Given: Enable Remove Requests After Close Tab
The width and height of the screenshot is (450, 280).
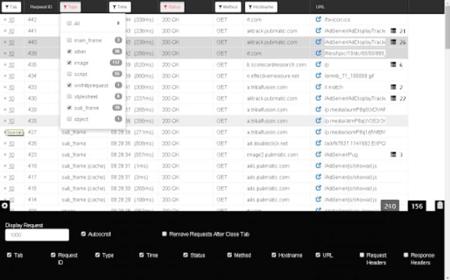Looking at the screenshot, I should tap(165, 234).
